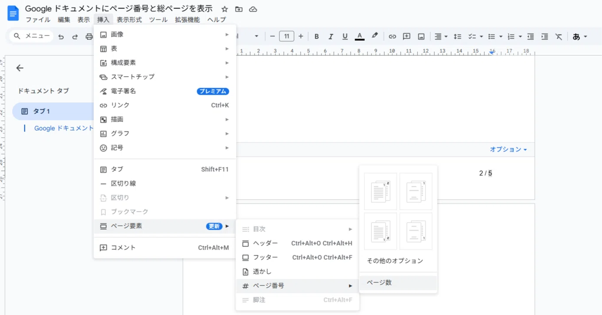Expand 表 submenu
Screen dimensions: 602x315
(x=165, y=49)
